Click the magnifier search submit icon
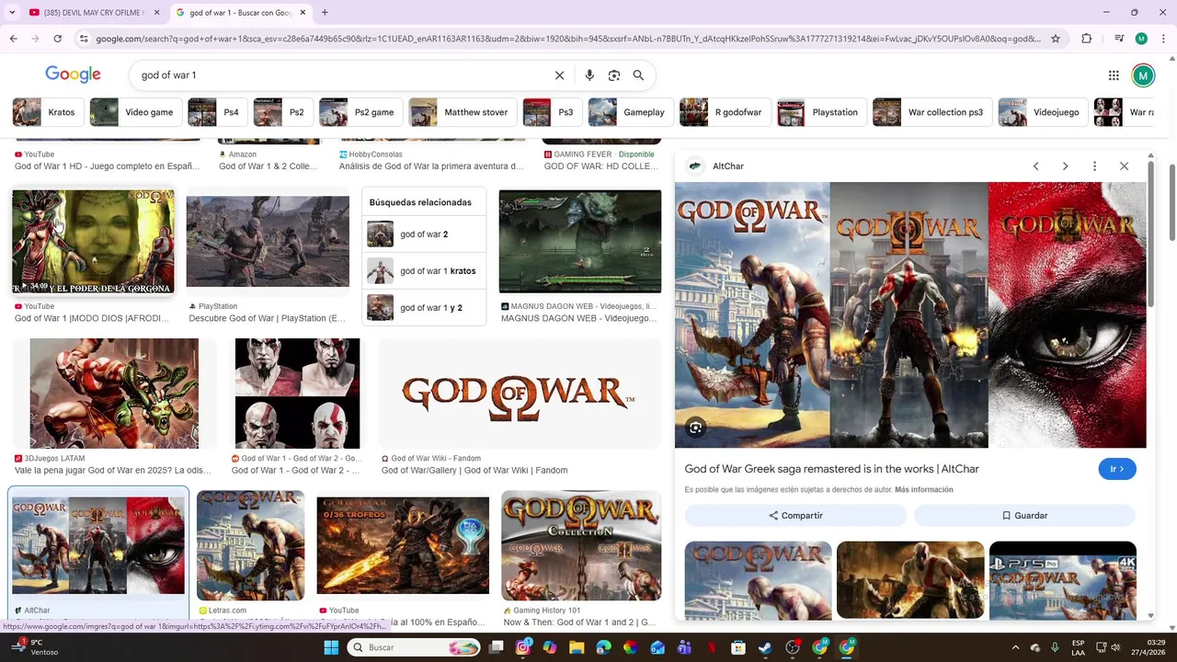This screenshot has height=662, width=1177. click(638, 75)
